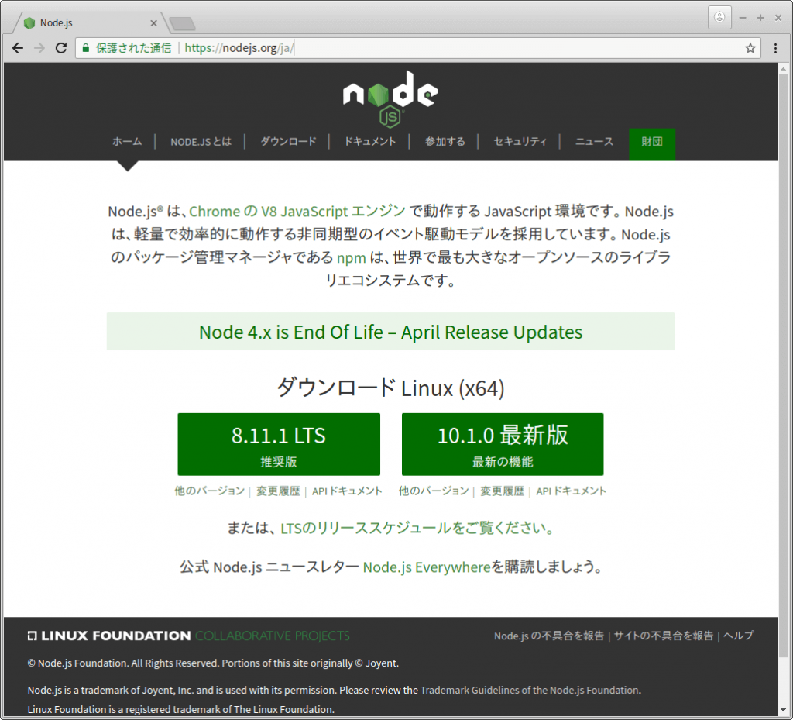Screen dimensions: 793x720
Task: Click the scrollbar up arrow
Action: [x=783, y=68]
